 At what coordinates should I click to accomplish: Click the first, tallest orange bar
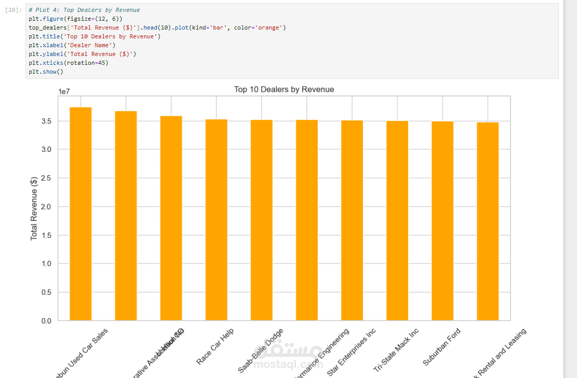coord(80,214)
